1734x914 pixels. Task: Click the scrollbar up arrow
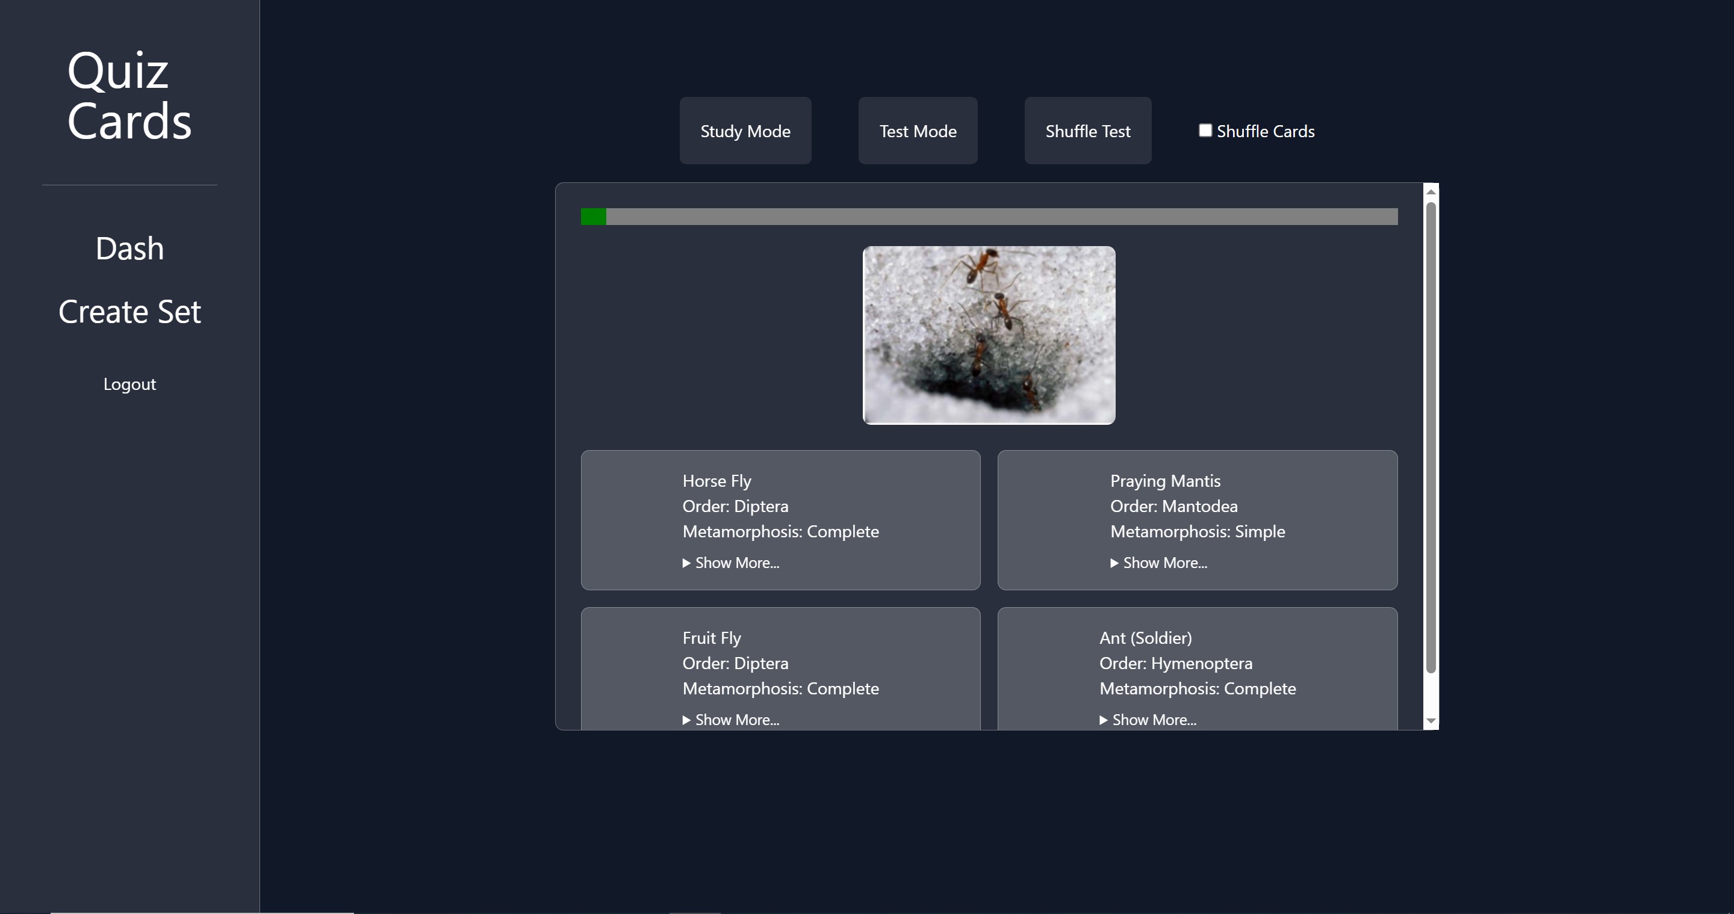(x=1431, y=193)
